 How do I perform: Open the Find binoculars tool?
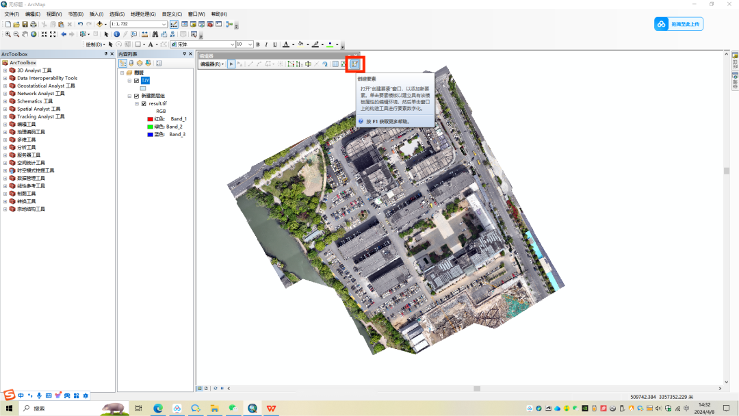click(155, 34)
